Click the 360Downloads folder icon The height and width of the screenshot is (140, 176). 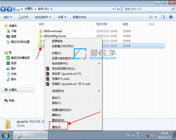click(x=41, y=31)
